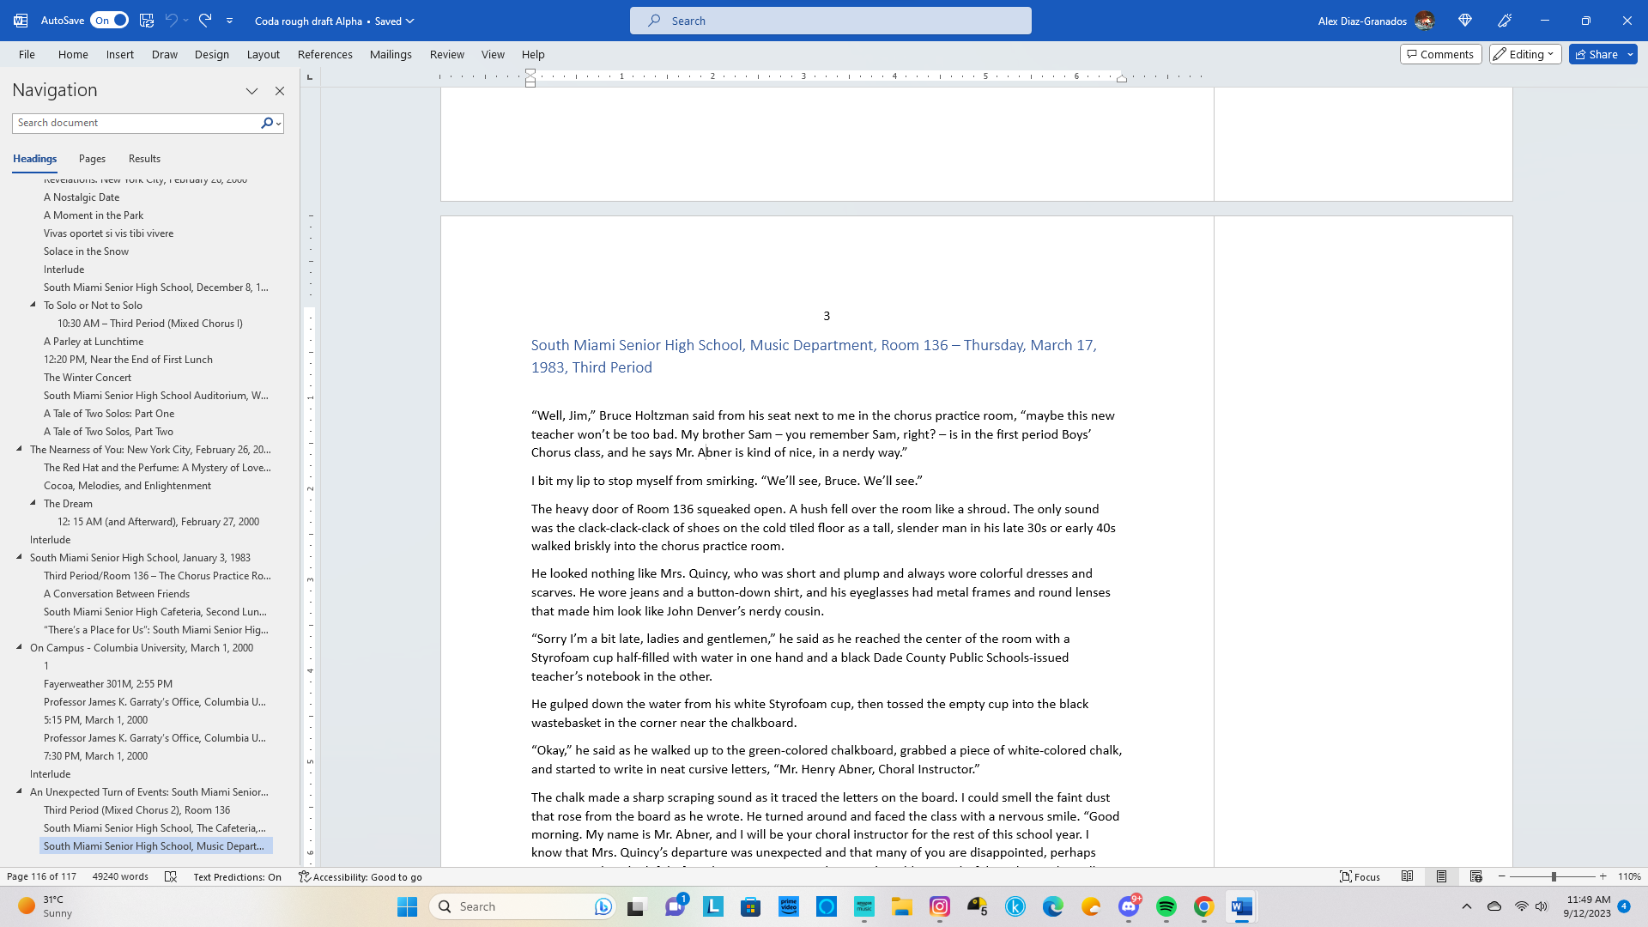Viewport: 1648px width, 927px height.
Task: Open the References ribbon tab
Action: point(324,54)
